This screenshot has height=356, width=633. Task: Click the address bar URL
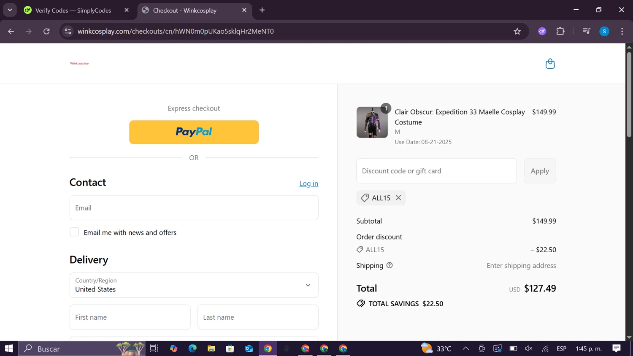[x=176, y=31]
